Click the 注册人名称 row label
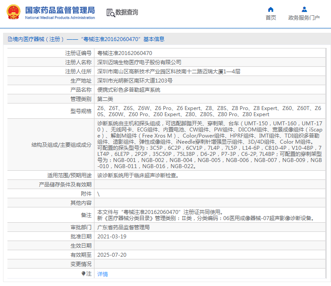 [x=78, y=62]
